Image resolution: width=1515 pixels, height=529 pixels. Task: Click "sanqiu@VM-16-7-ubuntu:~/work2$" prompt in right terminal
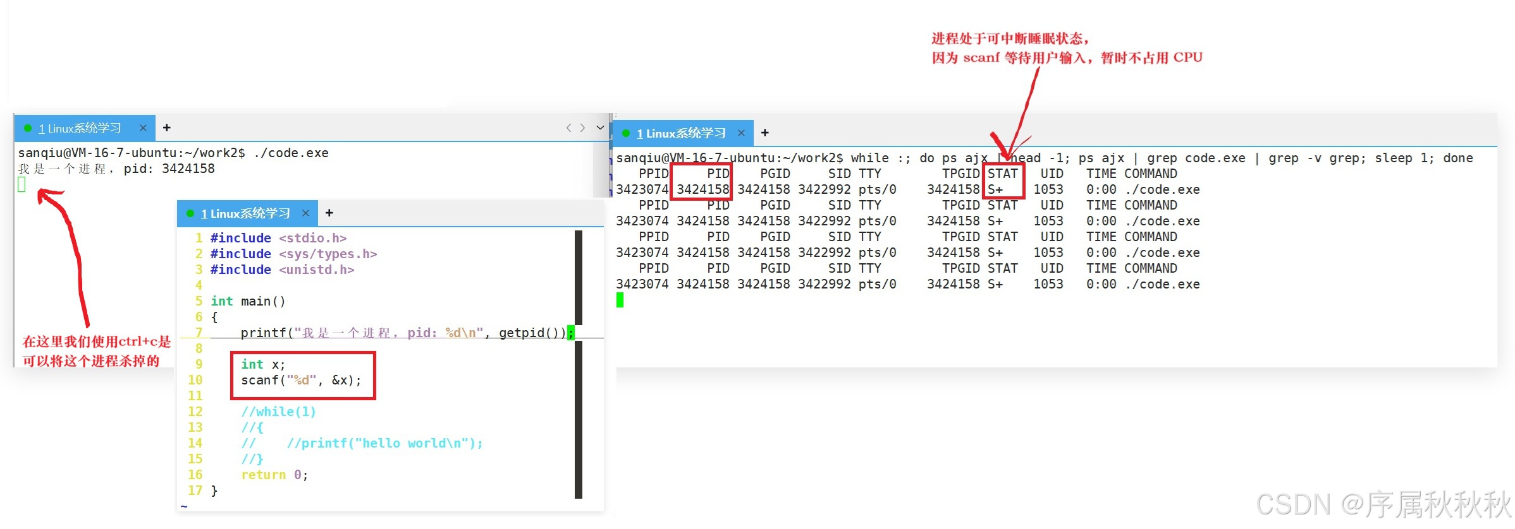730,158
